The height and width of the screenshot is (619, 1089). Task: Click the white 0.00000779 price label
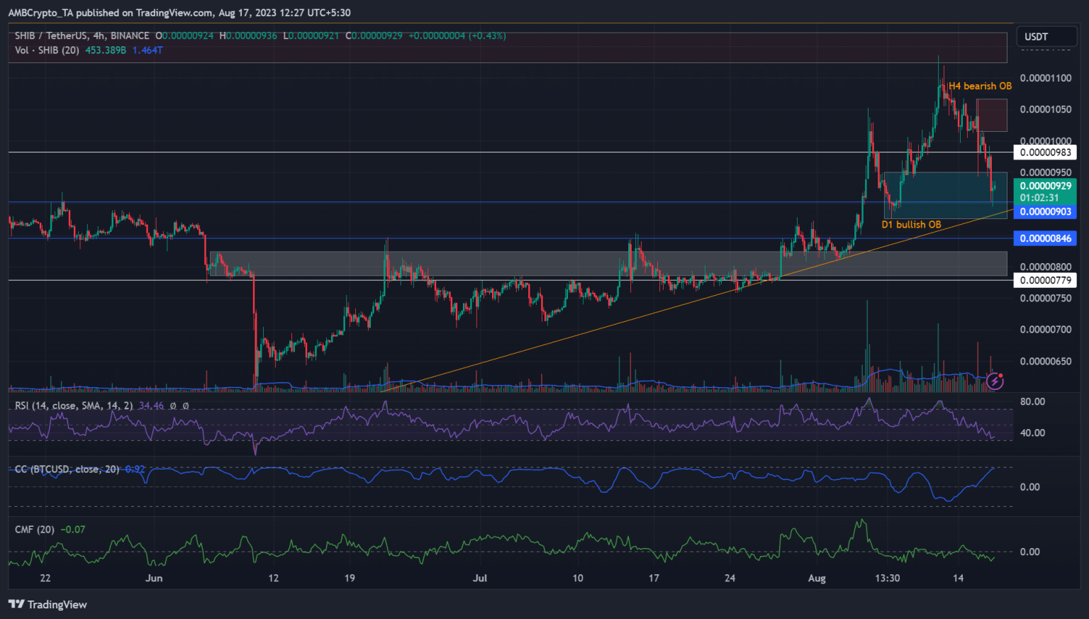(1045, 280)
